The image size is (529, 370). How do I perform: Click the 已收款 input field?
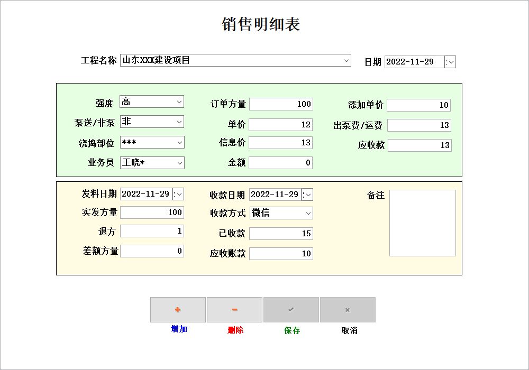(281, 234)
